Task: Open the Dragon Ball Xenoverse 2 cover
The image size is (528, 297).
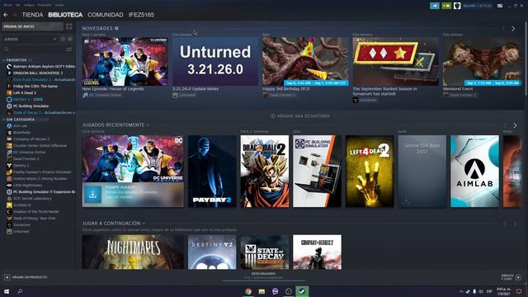Action: [x=265, y=172]
